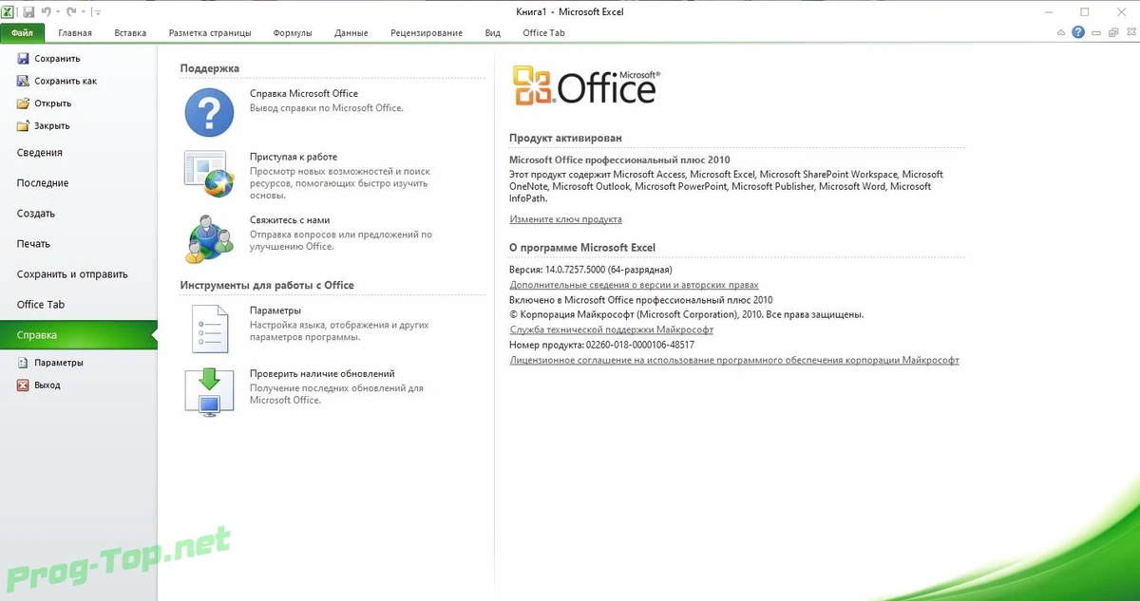Select the Office Tab ribbon tab
The image size is (1140, 601).
(543, 32)
